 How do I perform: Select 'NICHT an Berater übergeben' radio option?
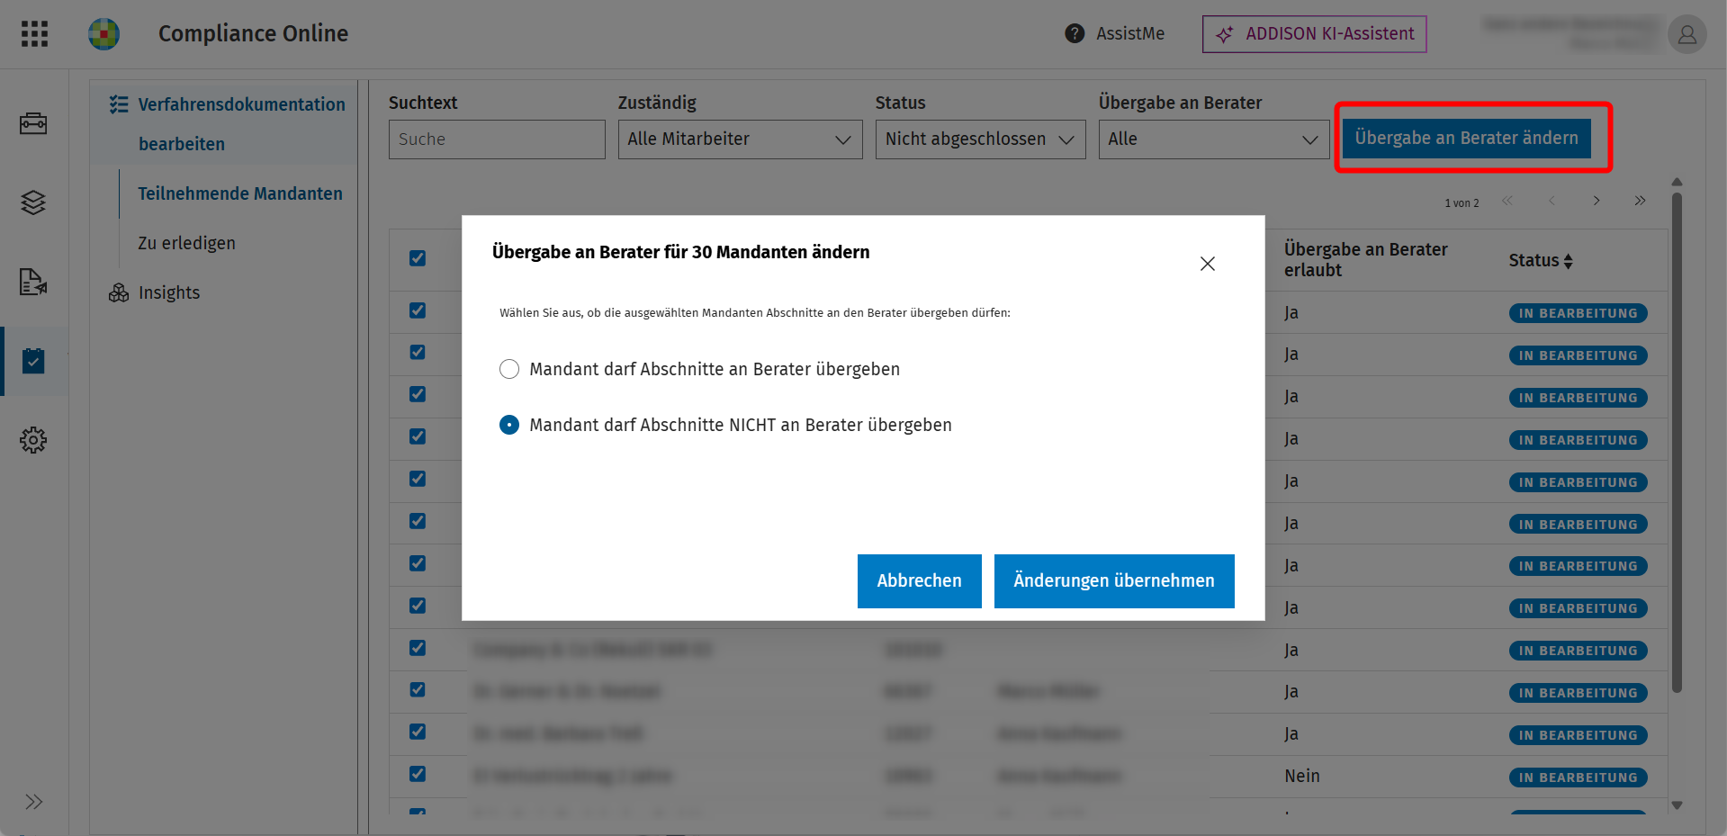pos(509,425)
